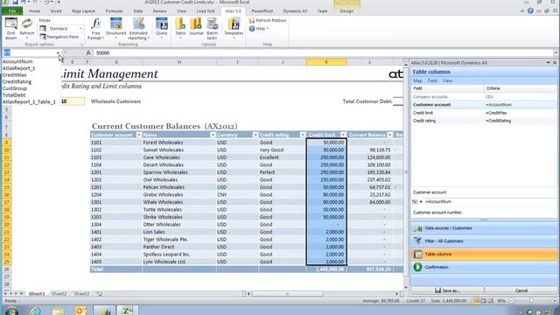Open Name column filter dropdown
This screenshot has height=315, width=560.
[213, 135]
